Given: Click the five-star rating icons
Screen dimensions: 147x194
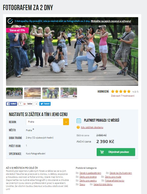Looking at the screenshot, I should point(121,91).
